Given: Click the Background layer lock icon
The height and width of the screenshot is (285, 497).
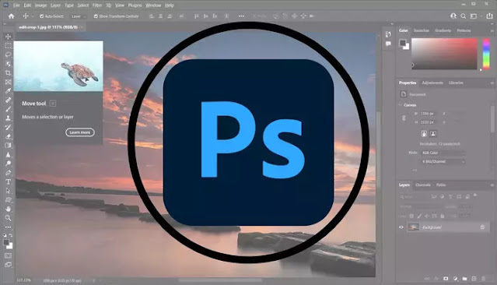Looking at the screenshot, I should coord(482,227).
